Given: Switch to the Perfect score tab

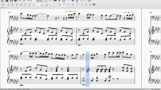Looking at the screenshot, I should pos(3,8).
